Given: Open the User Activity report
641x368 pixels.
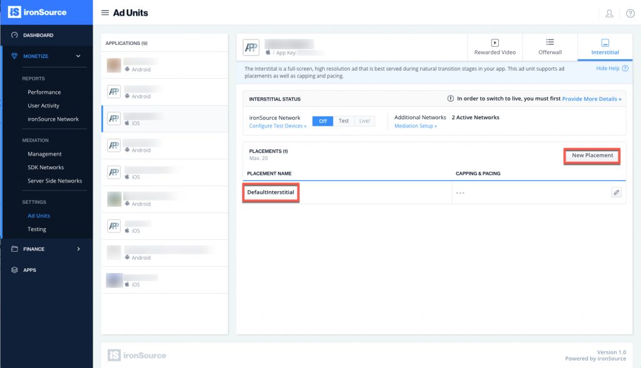Looking at the screenshot, I should tap(43, 106).
